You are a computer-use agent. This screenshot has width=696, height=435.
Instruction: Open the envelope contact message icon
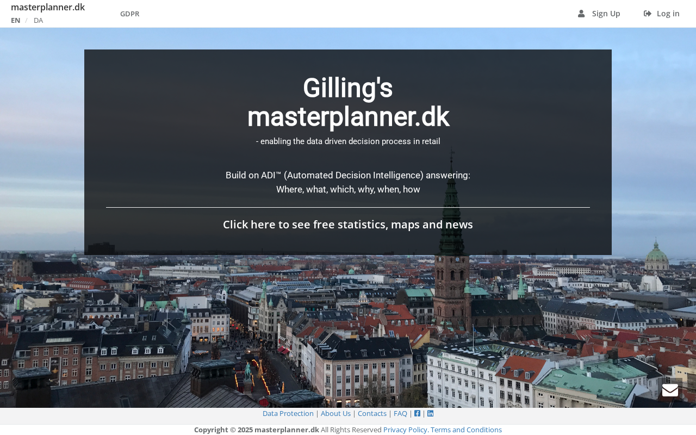[x=670, y=390]
